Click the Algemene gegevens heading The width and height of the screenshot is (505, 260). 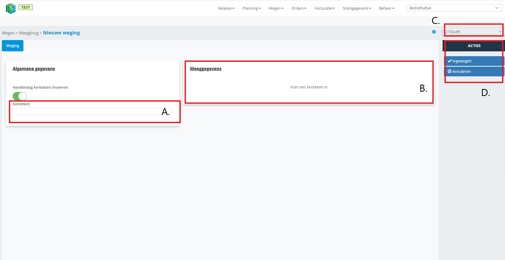[34, 69]
